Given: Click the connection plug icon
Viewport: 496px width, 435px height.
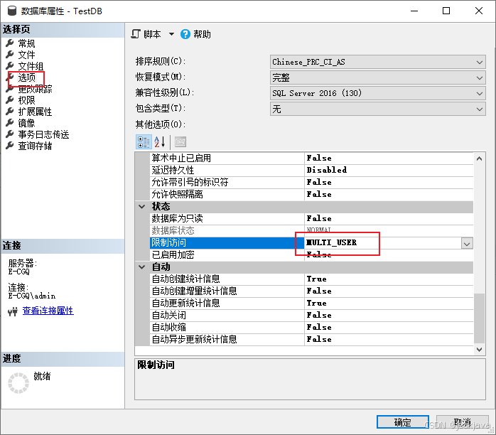Looking at the screenshot, I should pos(13,312).
